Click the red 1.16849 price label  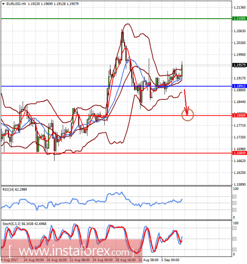tap(240, 153)
